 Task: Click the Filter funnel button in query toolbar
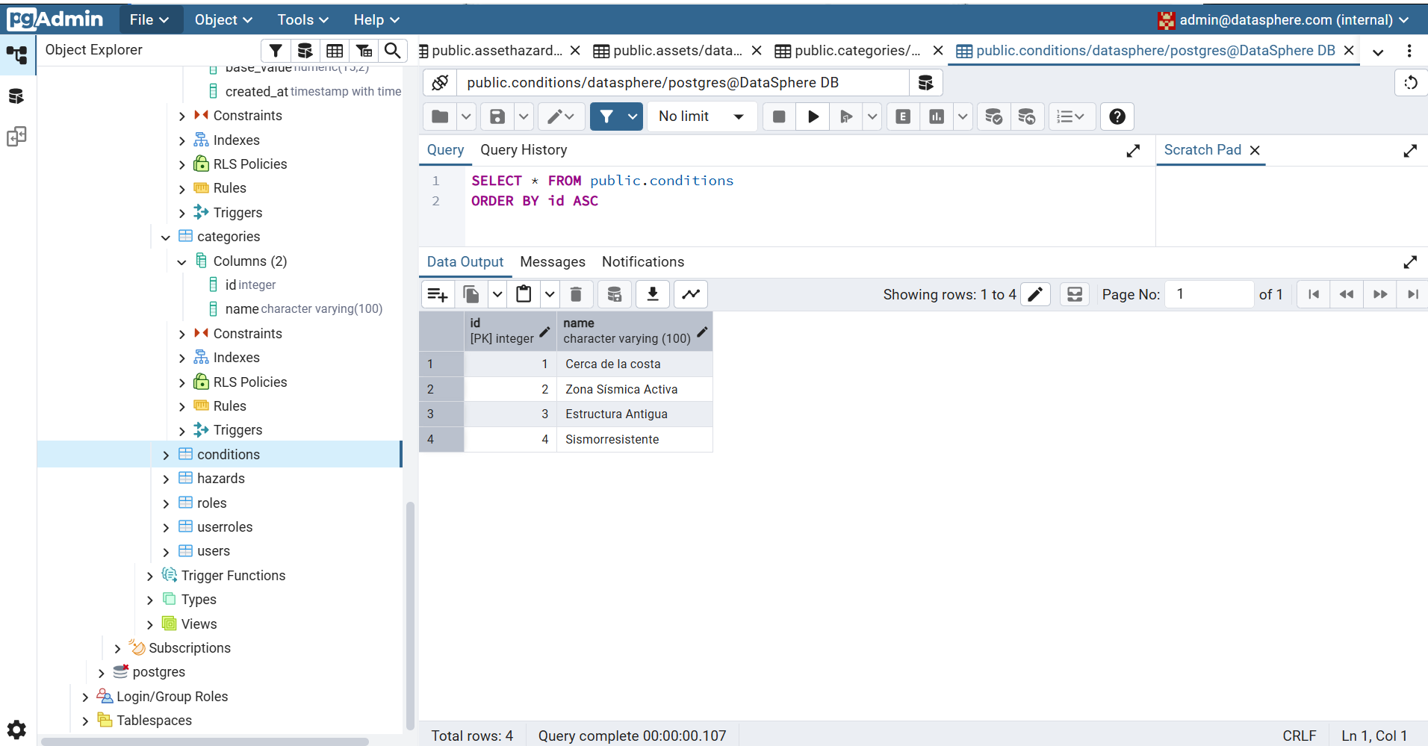(606, 116)
